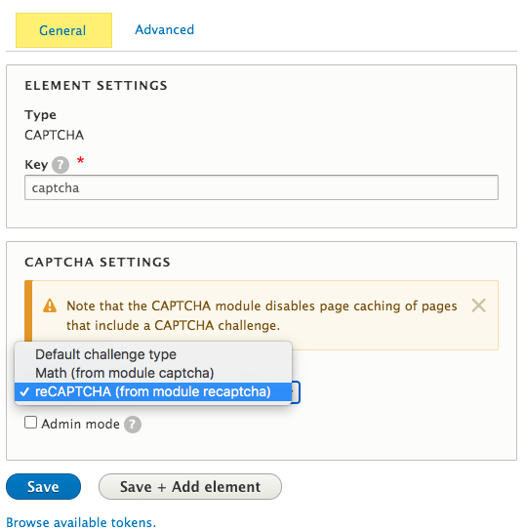The height and width of the screenshot is (530, 525).
Task: Focus the Key input field containing captcha
Action: (262, 187)
